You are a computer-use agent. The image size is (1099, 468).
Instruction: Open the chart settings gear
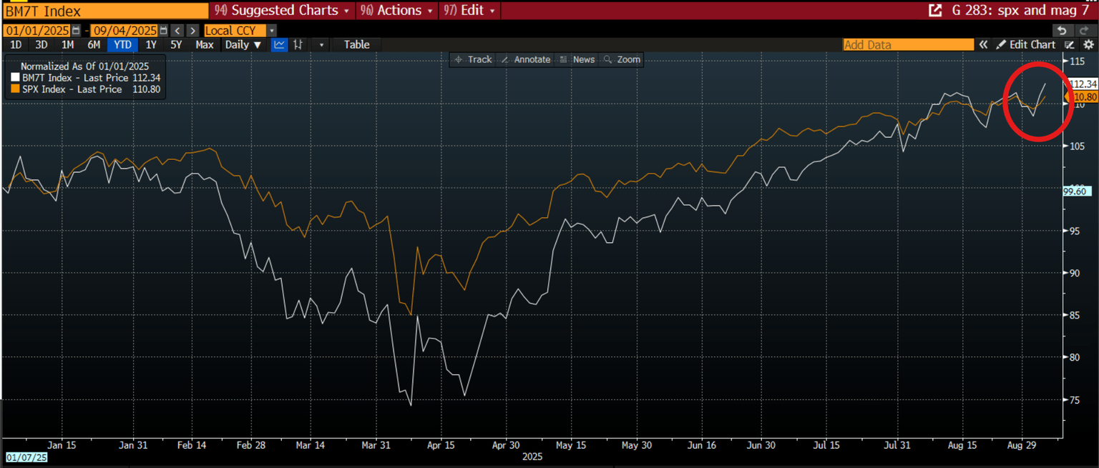(1089, 44)
